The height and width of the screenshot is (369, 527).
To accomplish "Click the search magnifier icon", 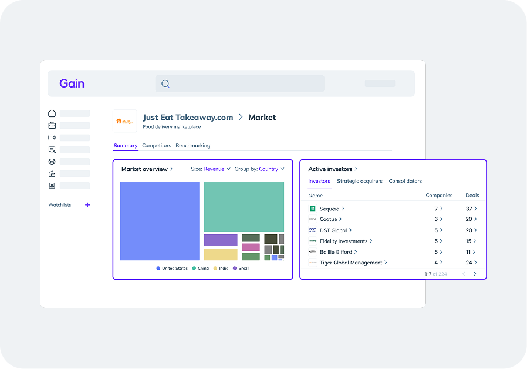I will click(x=165, y=84).
